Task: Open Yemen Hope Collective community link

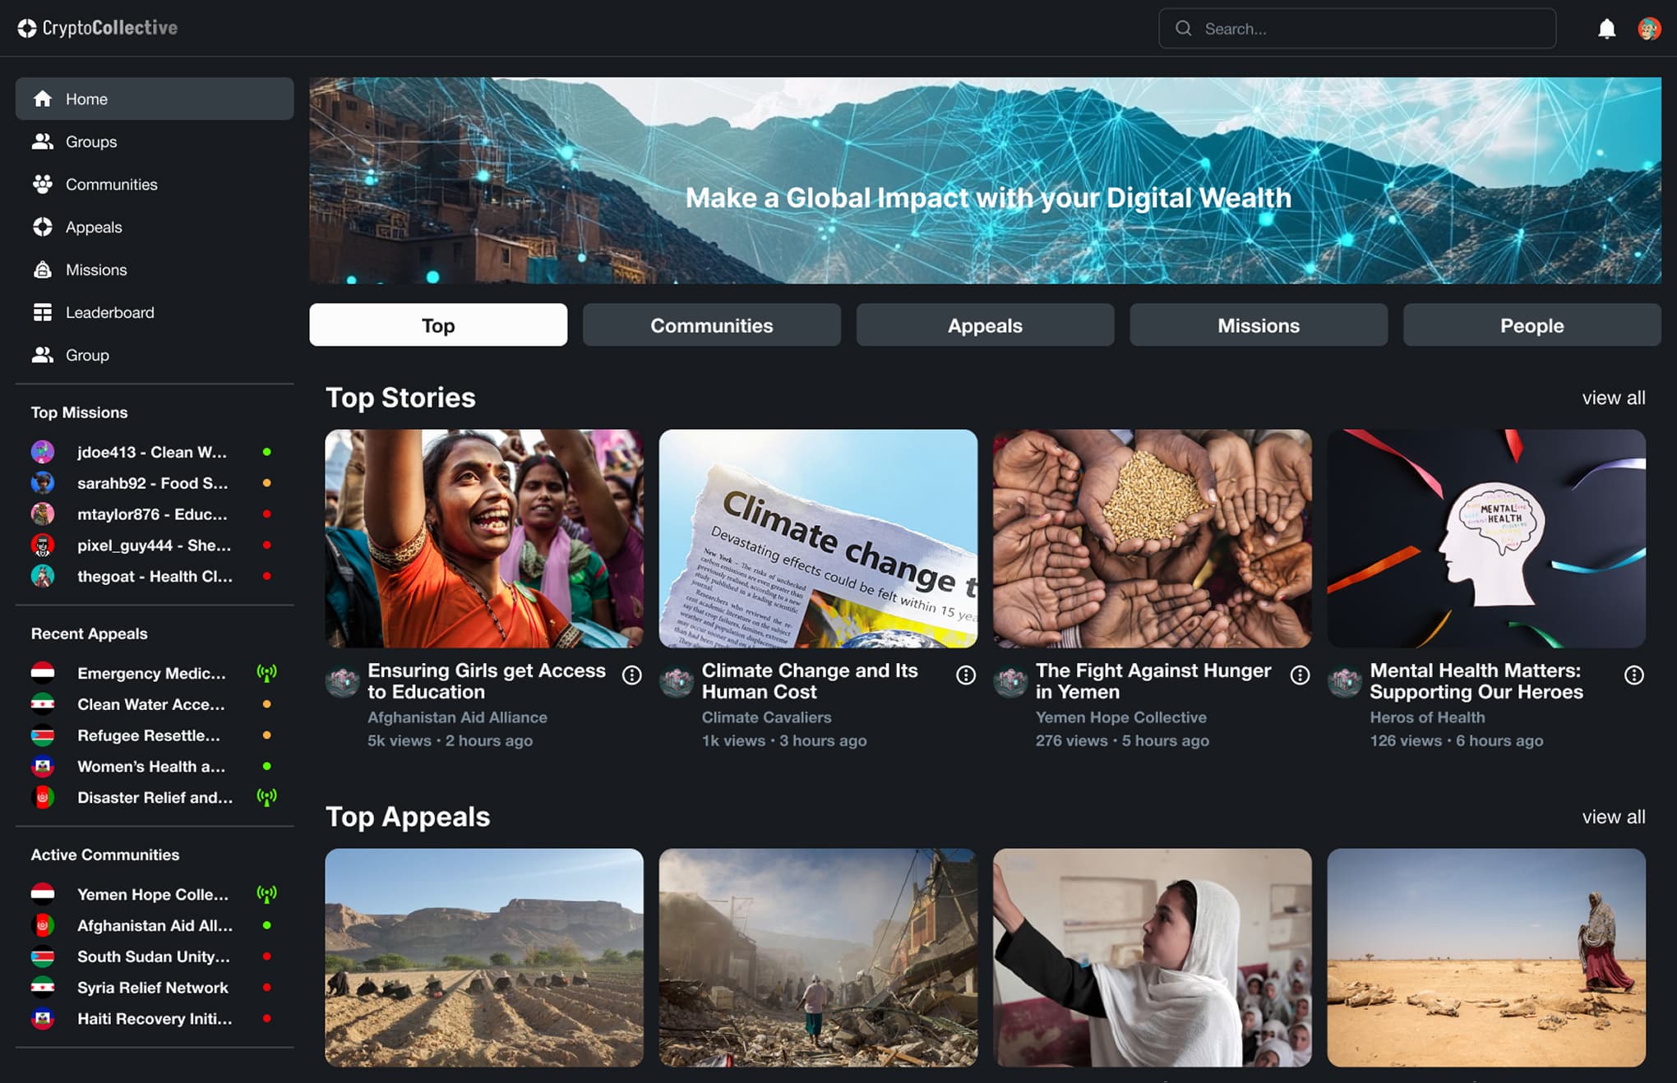Action: click(153, 894)
